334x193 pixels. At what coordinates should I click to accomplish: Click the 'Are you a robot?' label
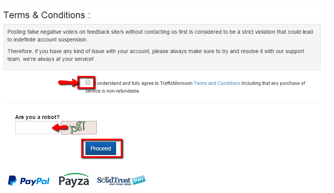pos(37,117)
